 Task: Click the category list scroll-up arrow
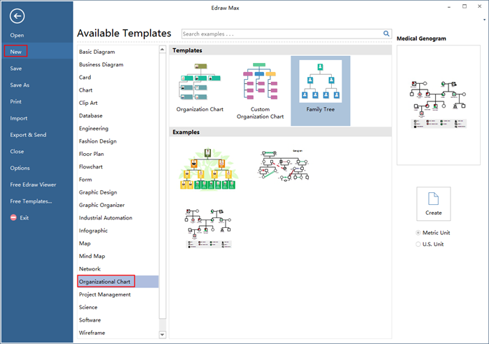click(162, 50)
